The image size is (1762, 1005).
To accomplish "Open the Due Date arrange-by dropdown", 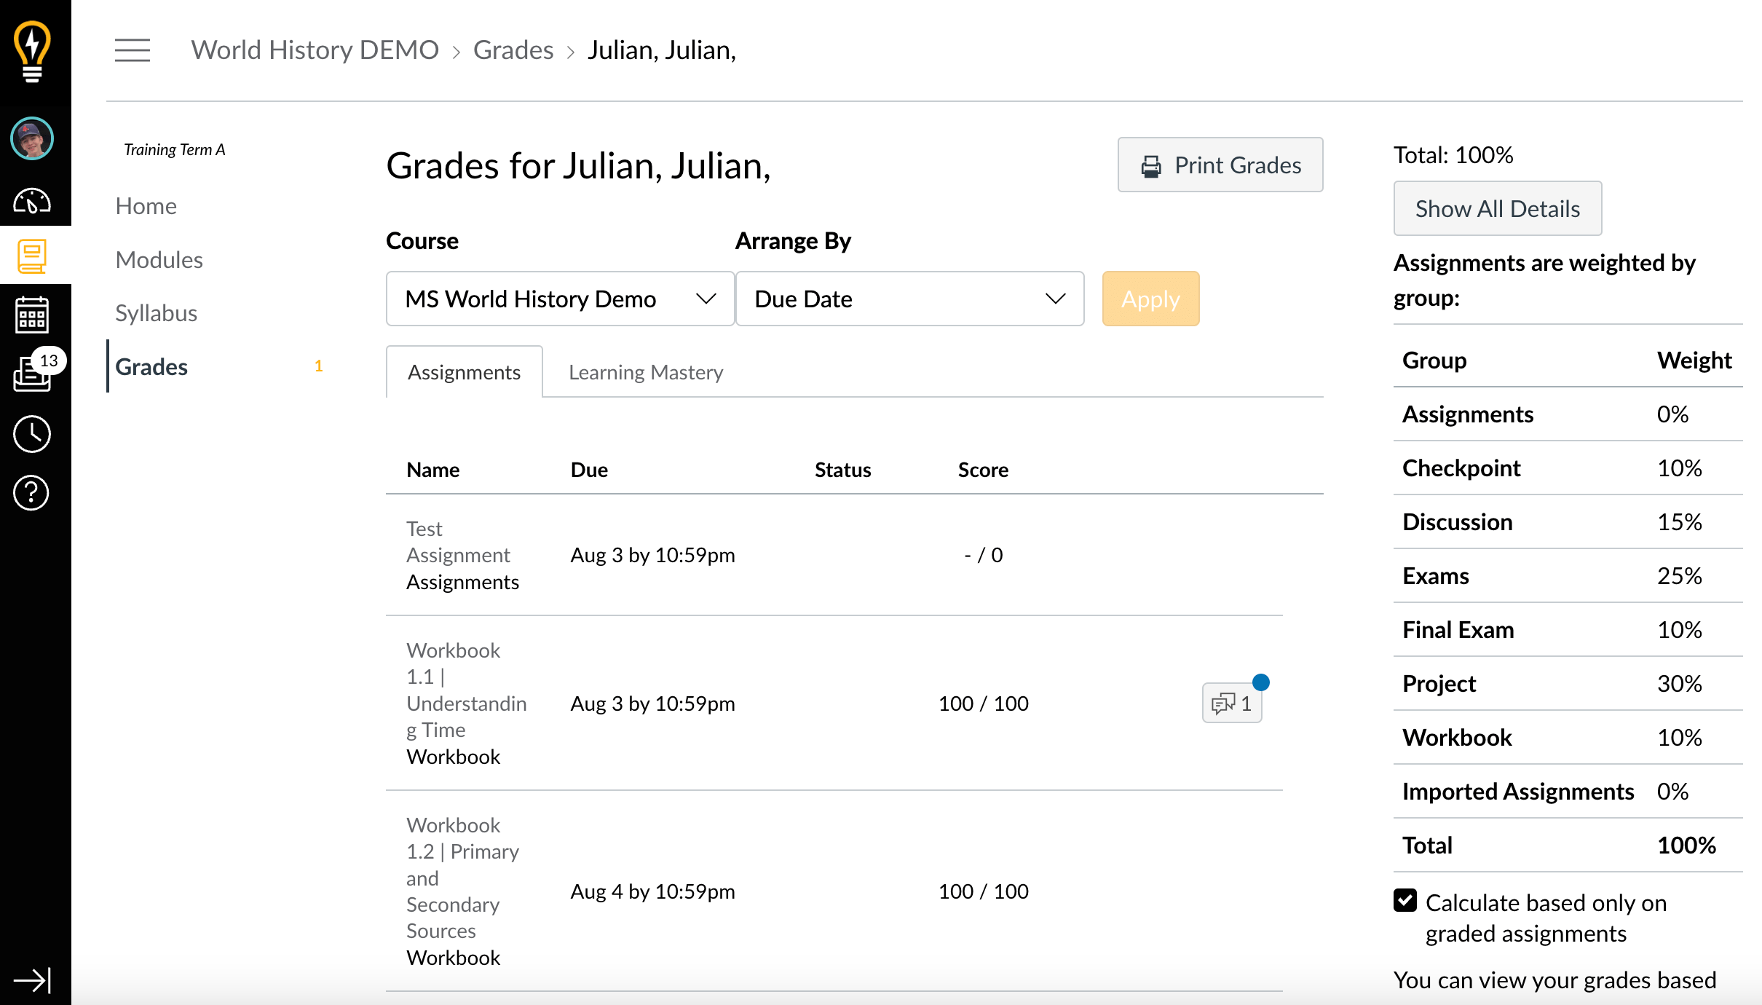I will [x=909, y=299].
